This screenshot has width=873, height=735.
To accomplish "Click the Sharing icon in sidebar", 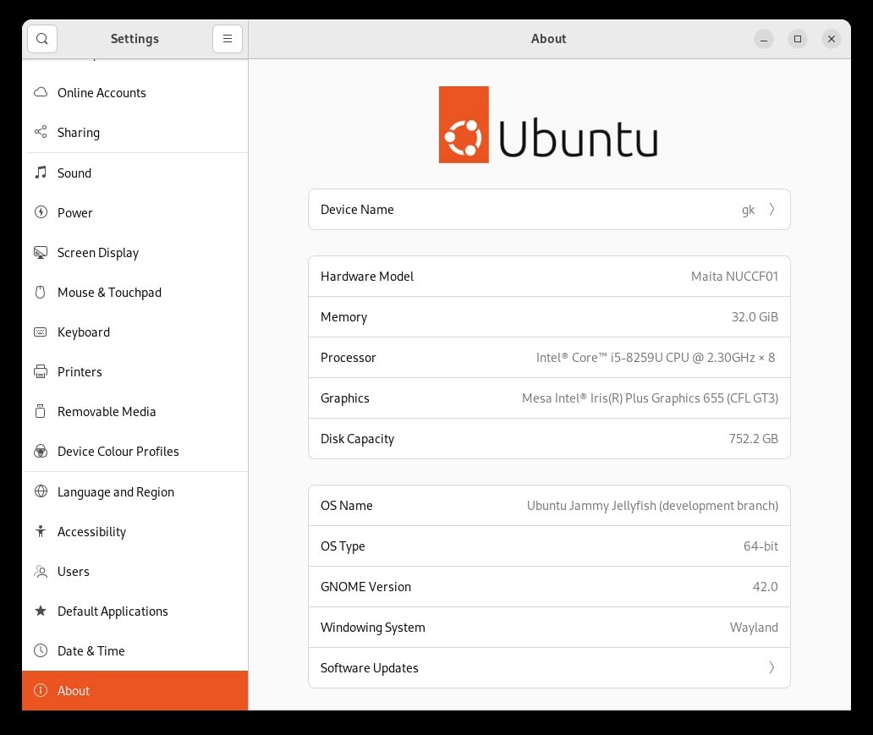I will click(41, 132).
